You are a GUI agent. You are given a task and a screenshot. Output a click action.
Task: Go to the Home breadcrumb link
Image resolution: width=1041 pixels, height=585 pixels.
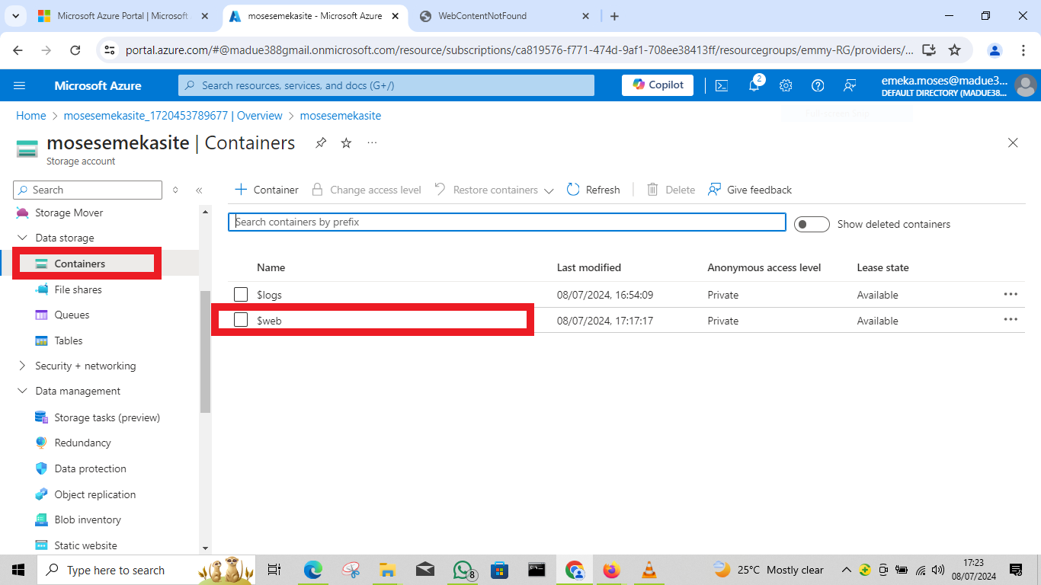(31, 116)
